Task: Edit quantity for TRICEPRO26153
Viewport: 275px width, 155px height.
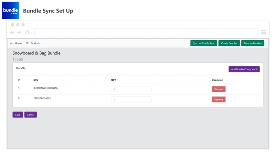Action: tap(131, 100)
